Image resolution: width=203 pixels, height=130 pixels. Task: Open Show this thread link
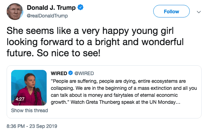coord(30,110)
